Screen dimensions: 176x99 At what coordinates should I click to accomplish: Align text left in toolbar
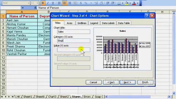[x=59, y=3]
